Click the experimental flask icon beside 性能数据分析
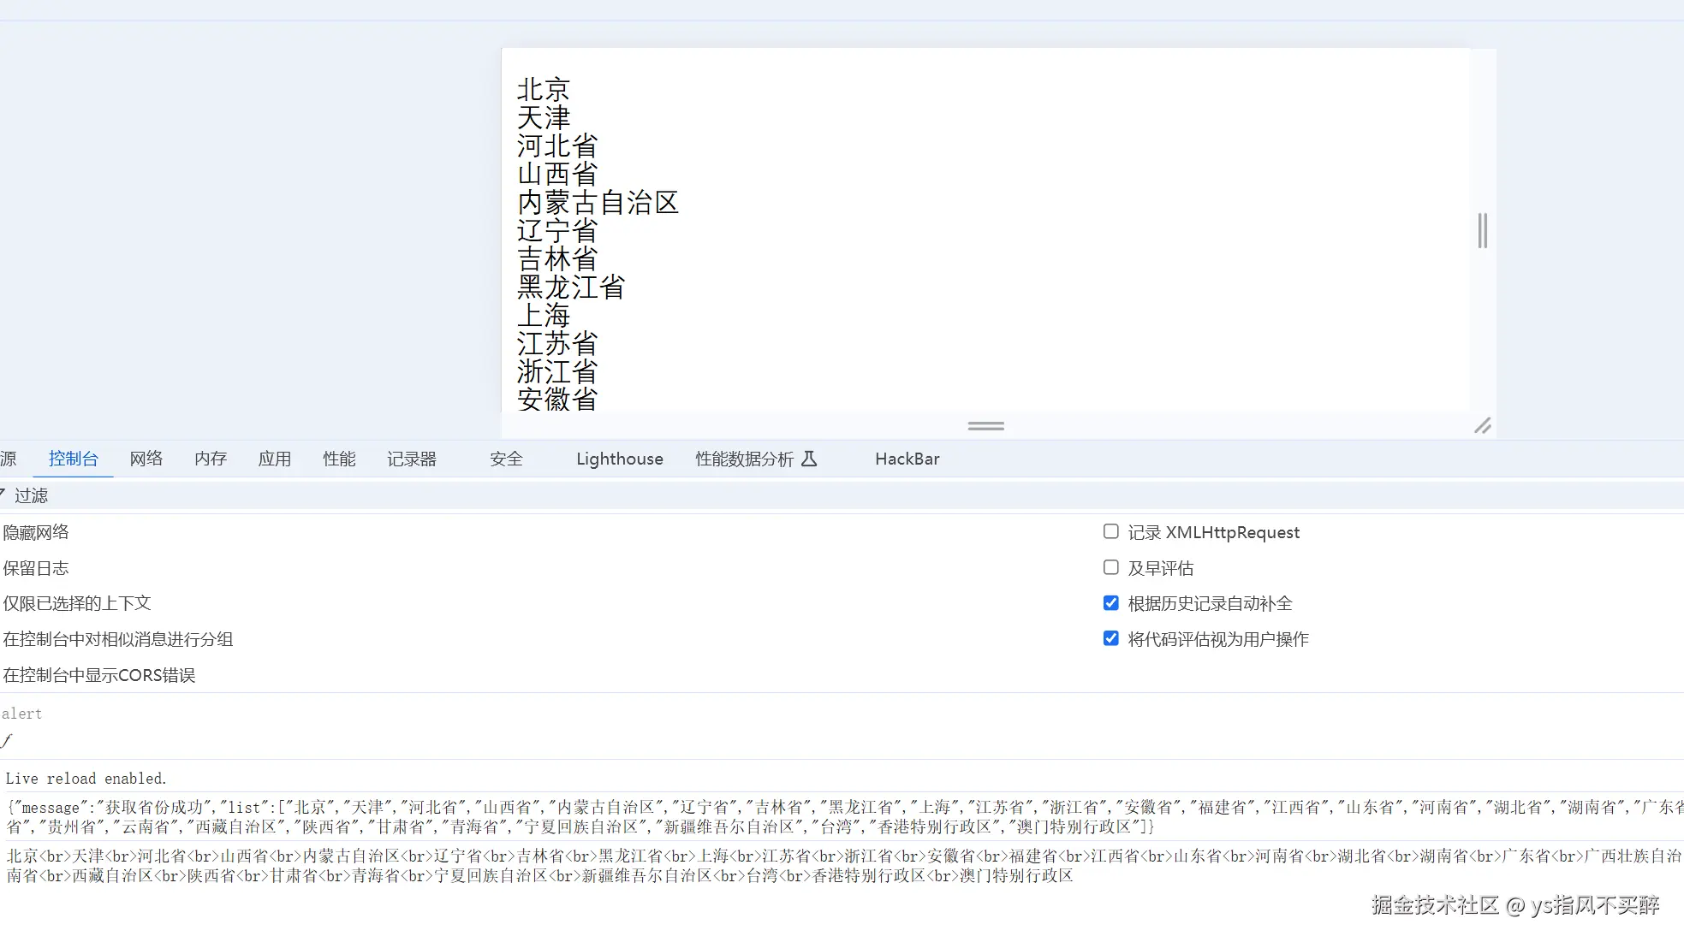Viewport: 1684px width, 942px height. 809,459
